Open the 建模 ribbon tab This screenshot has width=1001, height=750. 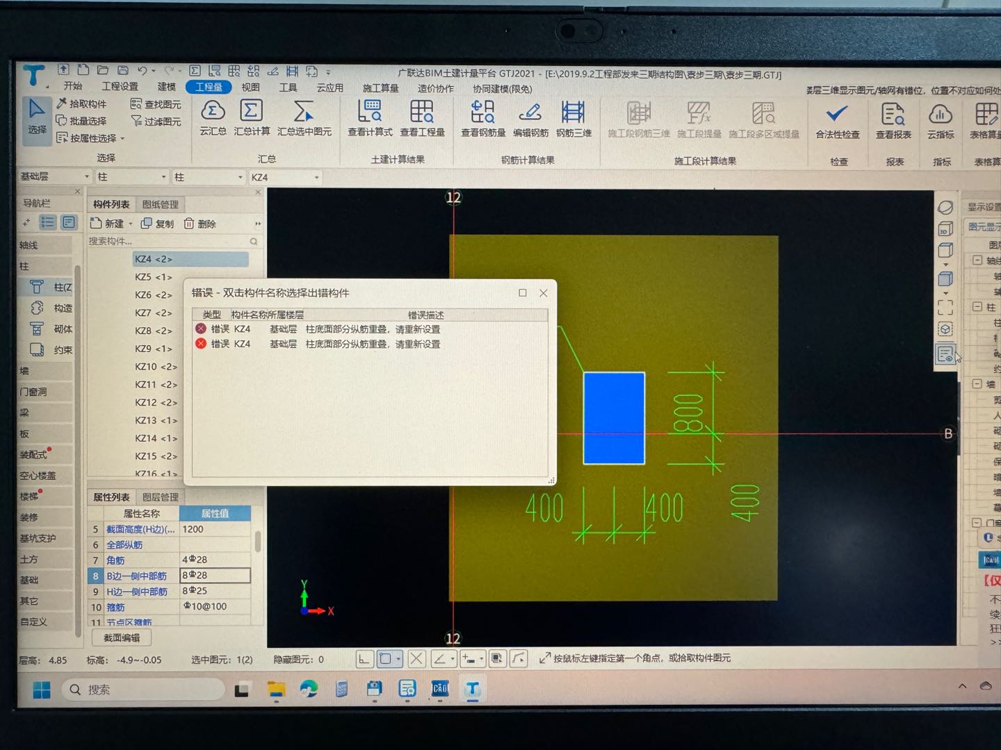point(167,87)
